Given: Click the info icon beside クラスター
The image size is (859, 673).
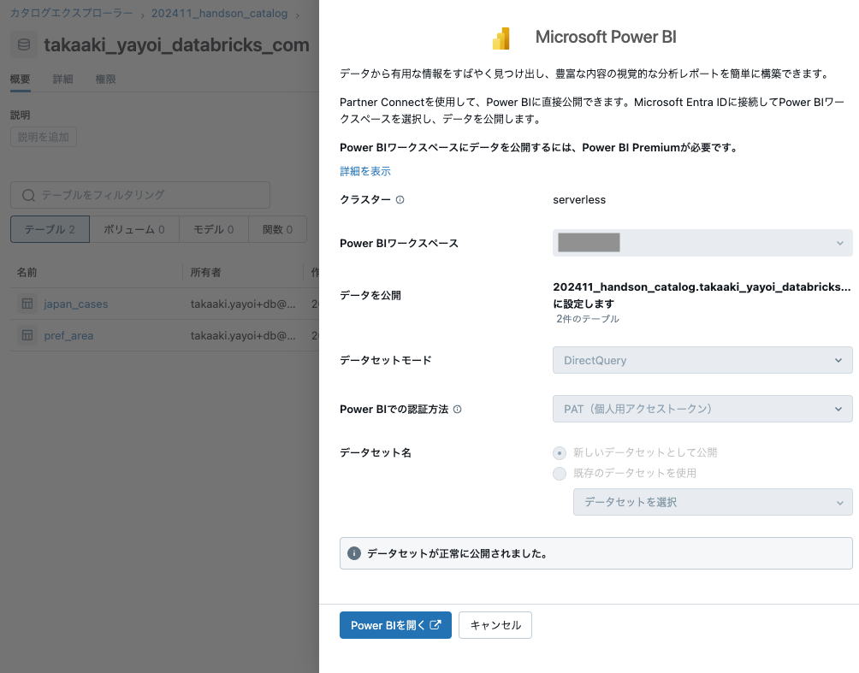Looking at the screenshot, I should coord(400,200).
